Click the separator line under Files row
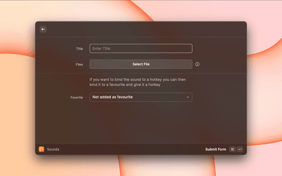This screenshot has height=176, width=282. coord(141,73)
